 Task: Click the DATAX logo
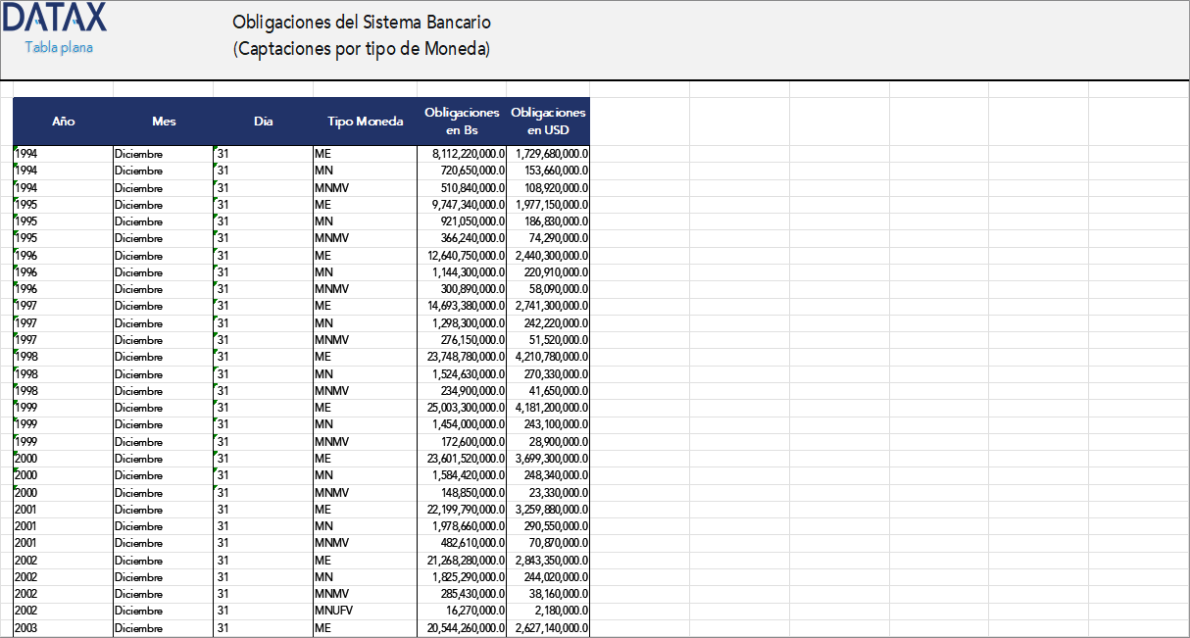(x=54, y=20)
